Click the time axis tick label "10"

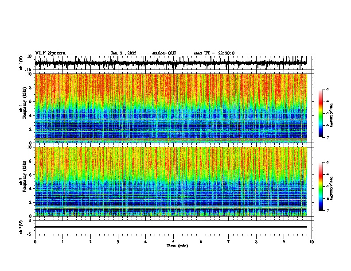pyautogui.click(x=312, y=242)
